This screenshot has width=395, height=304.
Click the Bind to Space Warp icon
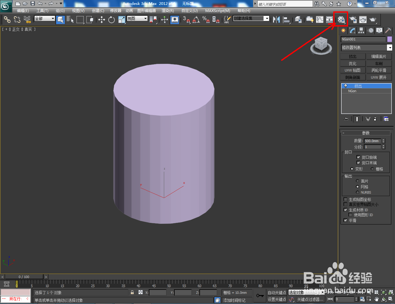point(27,20)
